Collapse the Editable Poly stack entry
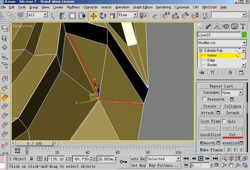 (201, 51)
